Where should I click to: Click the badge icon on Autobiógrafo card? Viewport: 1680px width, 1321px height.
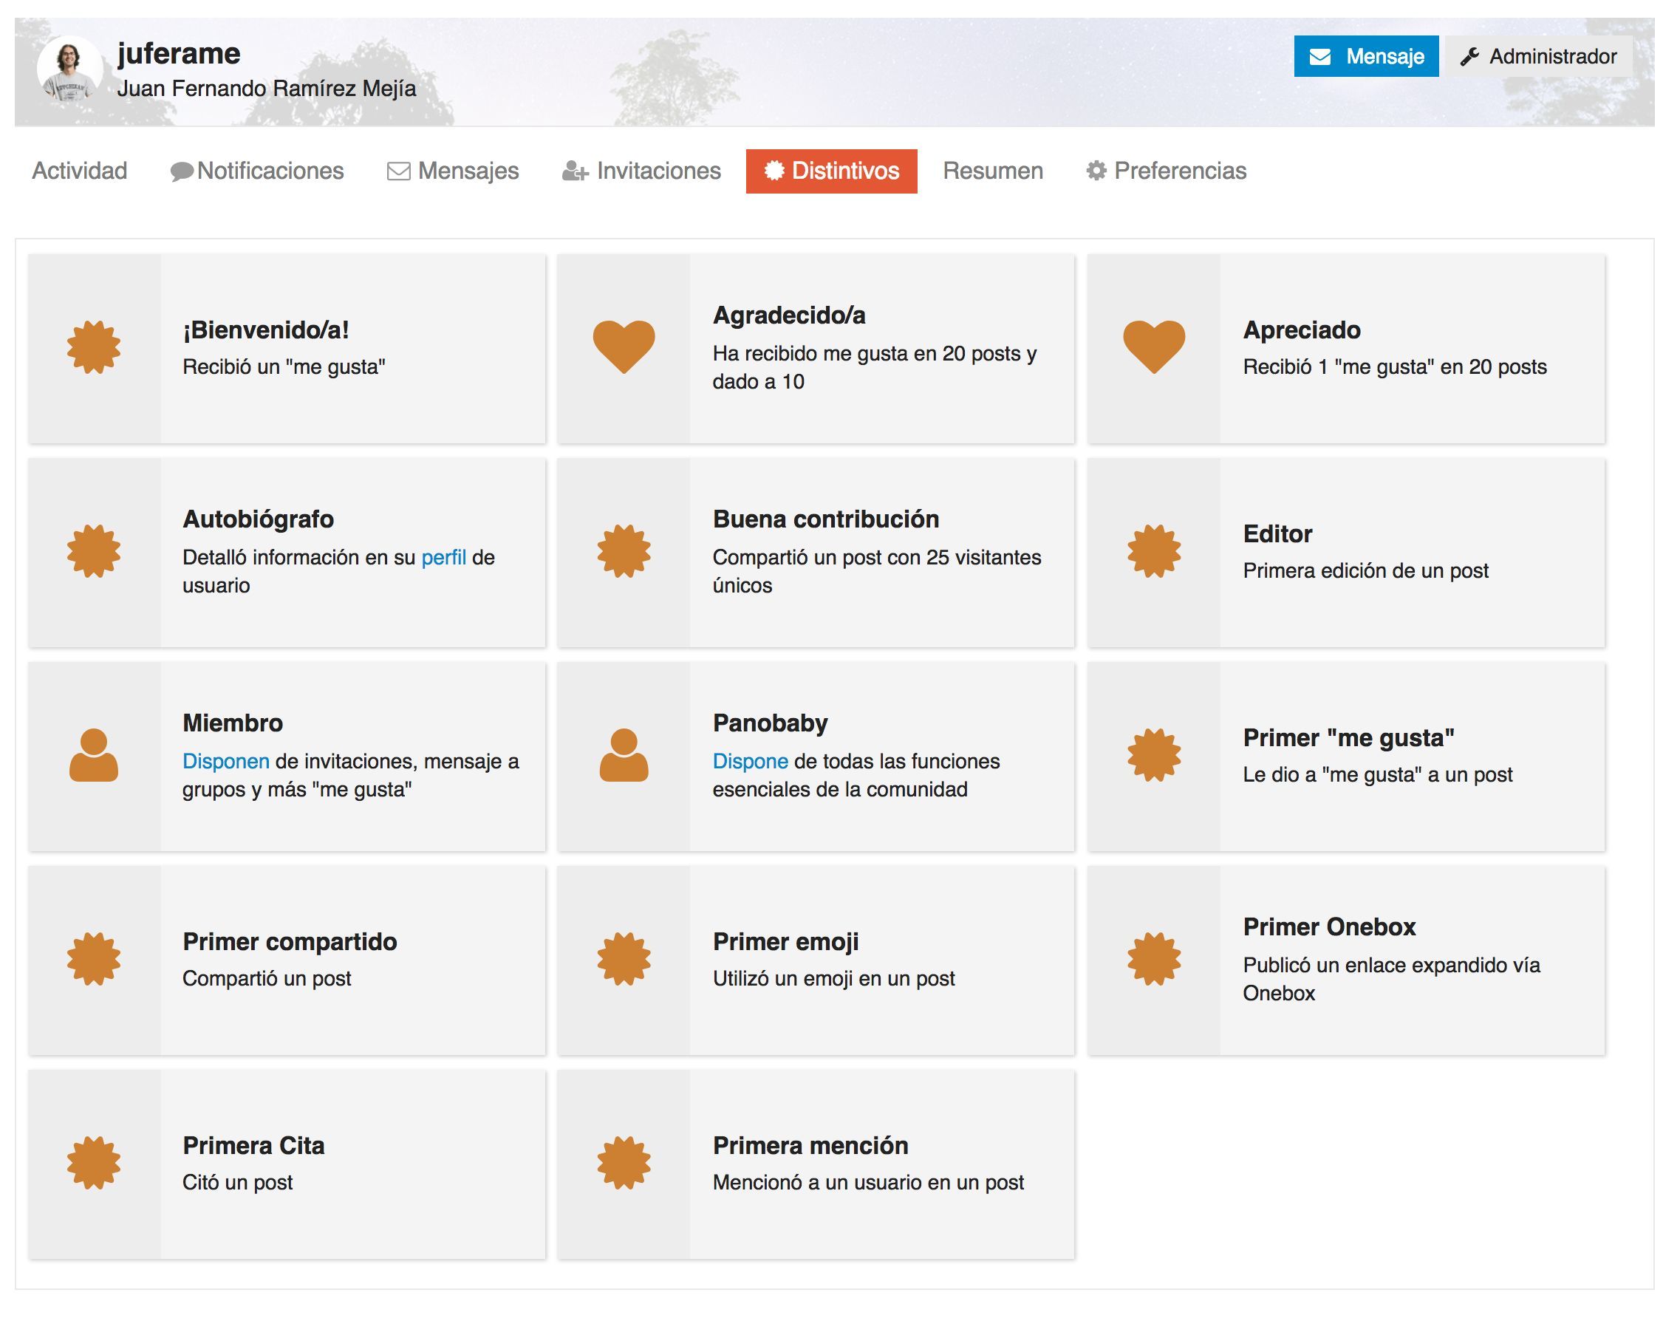[x=94, y=551]
